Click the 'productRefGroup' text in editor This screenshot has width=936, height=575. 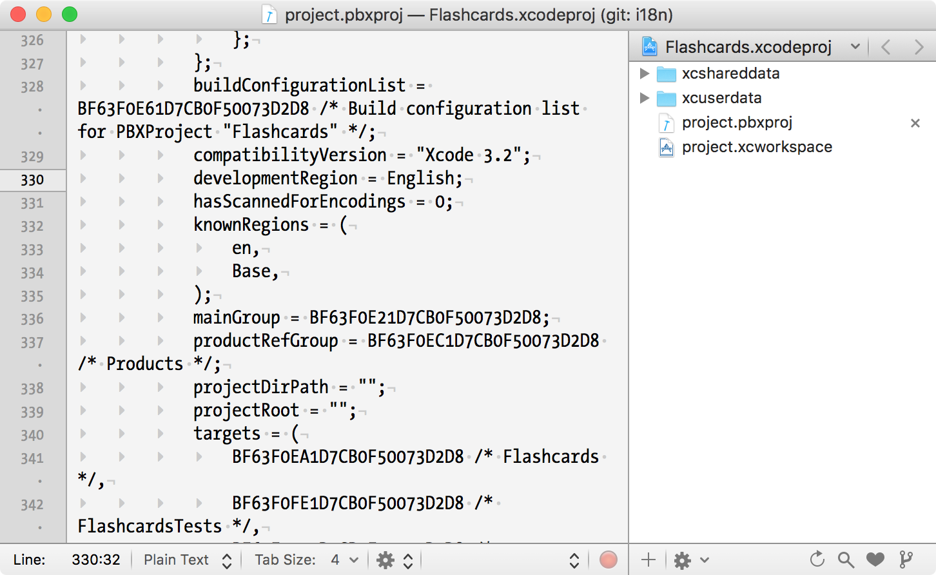click(x=266, y=341)
